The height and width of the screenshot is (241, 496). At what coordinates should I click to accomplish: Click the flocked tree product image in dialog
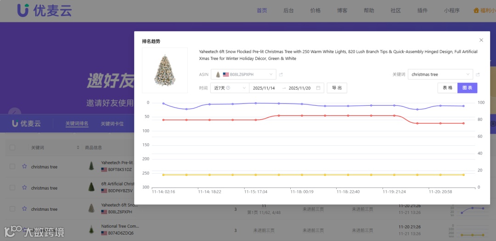click(x=165, y=71)
